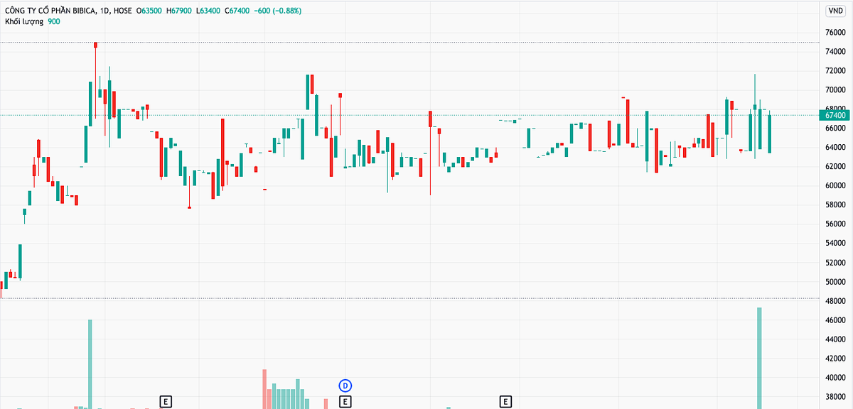
Task: Click the tallest volume bar on the far right
Action: [759, 357]
